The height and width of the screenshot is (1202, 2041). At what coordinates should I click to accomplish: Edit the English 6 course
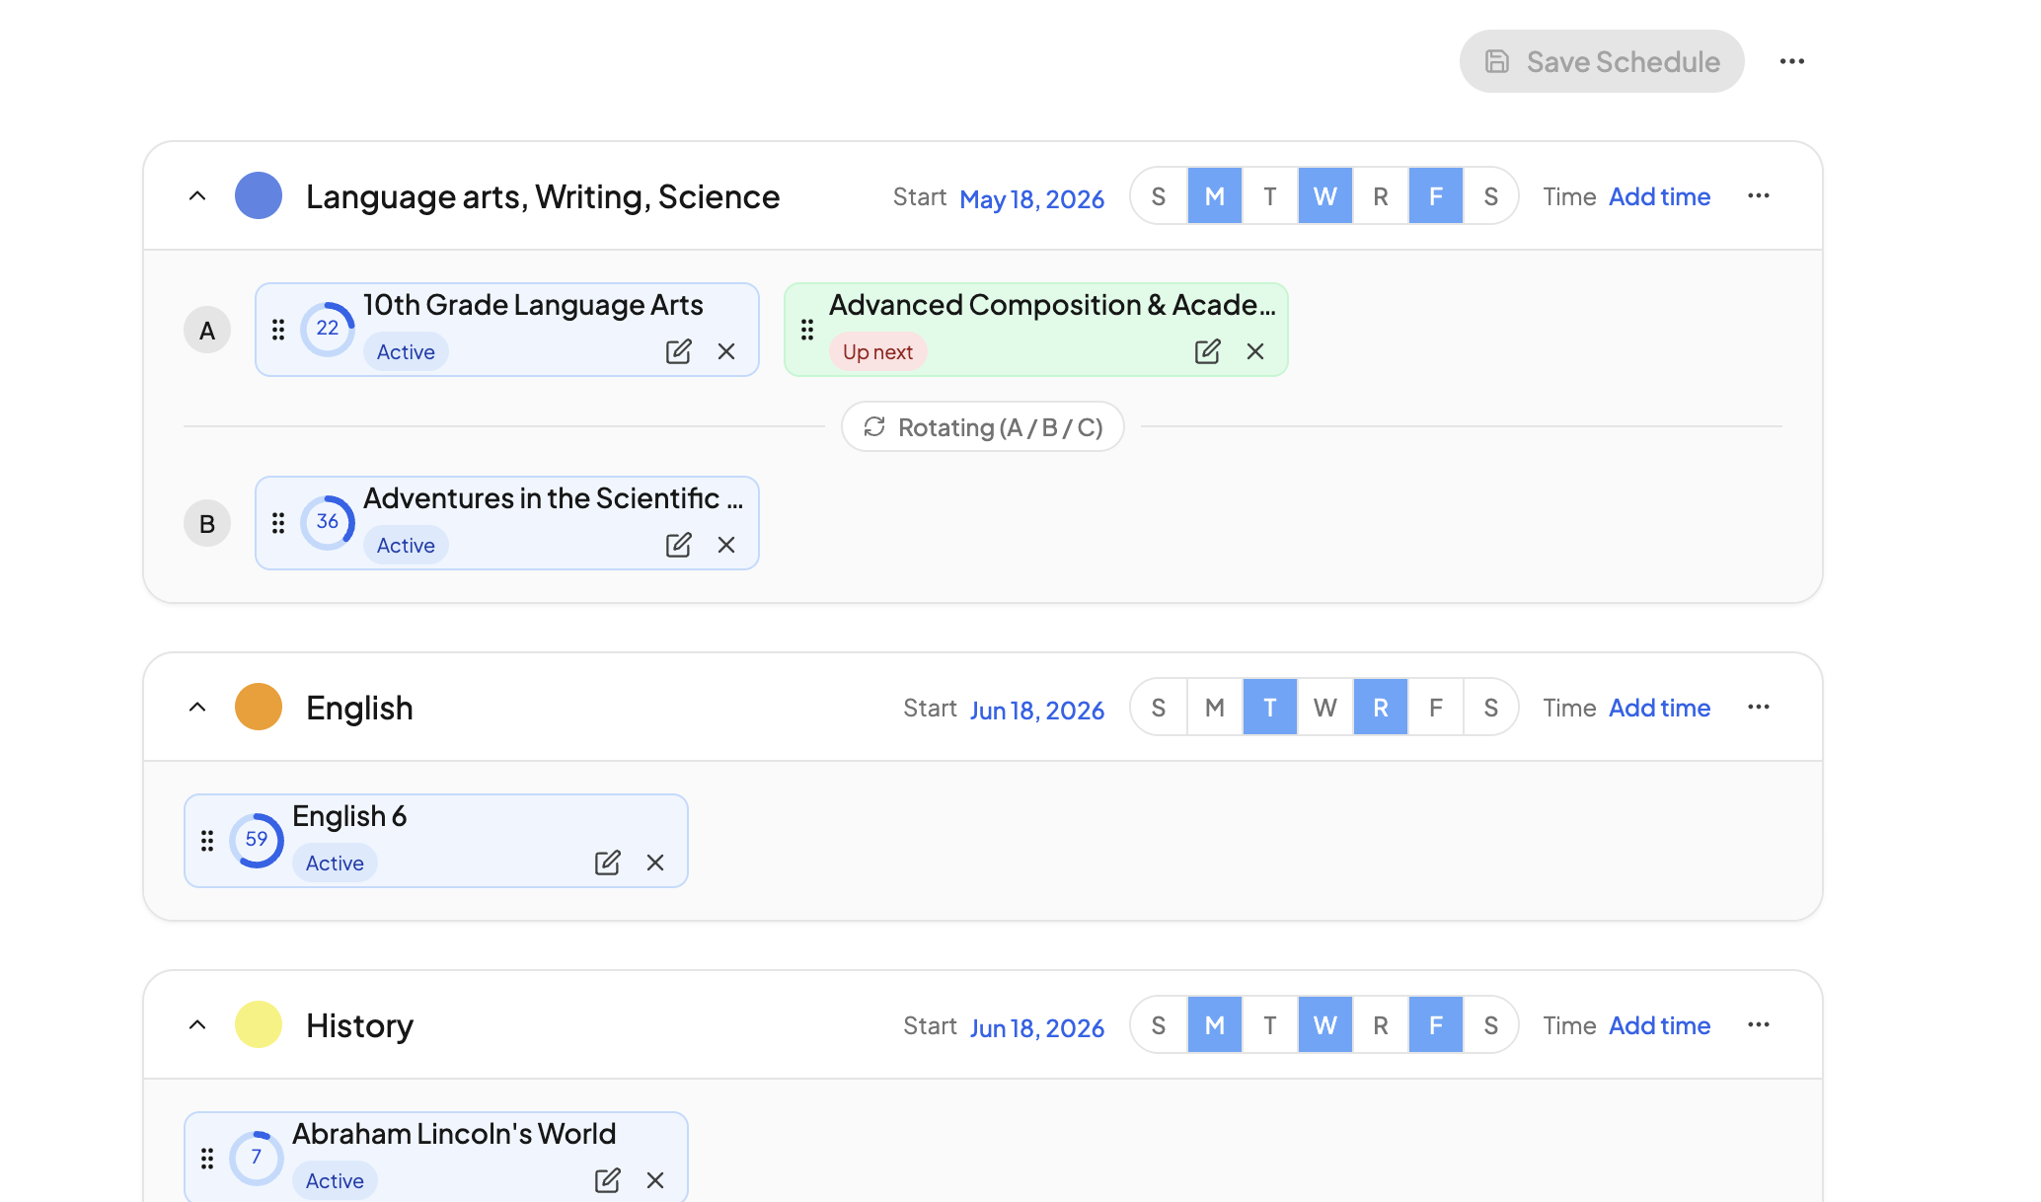pos(607,863)
